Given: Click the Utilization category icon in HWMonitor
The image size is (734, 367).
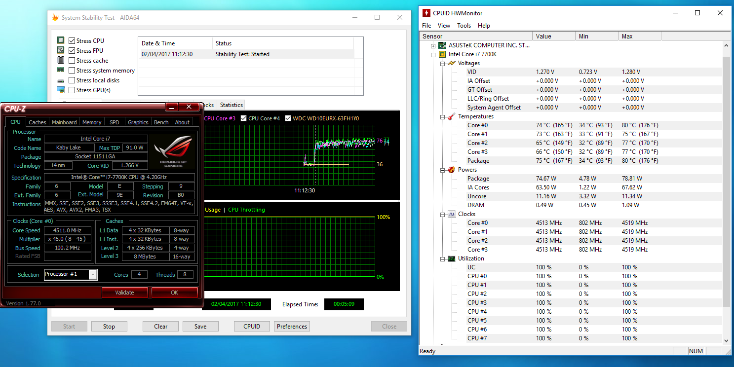Looking at the screenshot, I should [451, 258].
